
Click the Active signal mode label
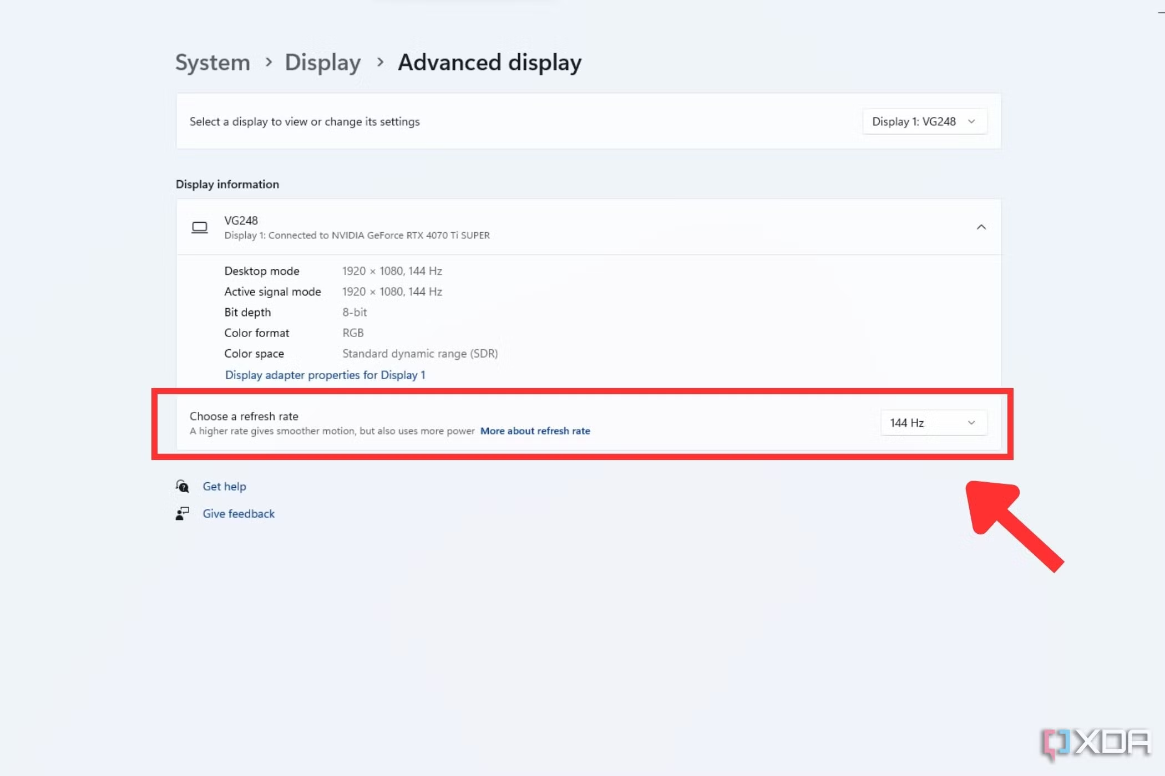(x=272, y=292)
